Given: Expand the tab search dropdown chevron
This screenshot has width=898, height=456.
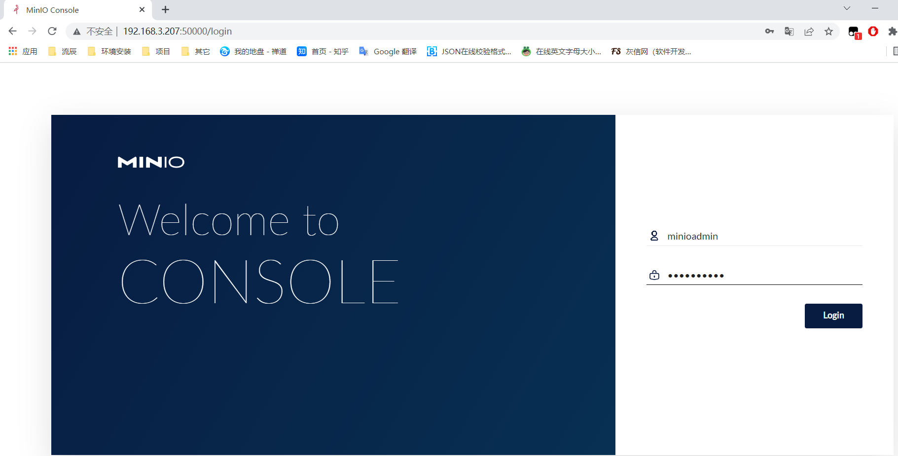Looking at the screenshot, I should tap(847, 8).
